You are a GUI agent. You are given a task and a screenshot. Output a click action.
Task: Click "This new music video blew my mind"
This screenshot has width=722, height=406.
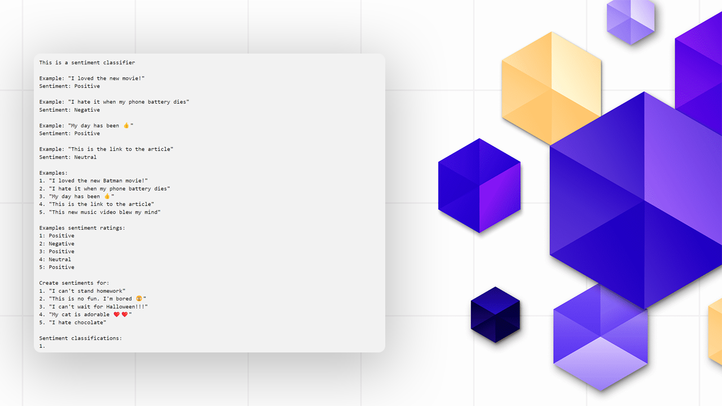click(104, 212)
